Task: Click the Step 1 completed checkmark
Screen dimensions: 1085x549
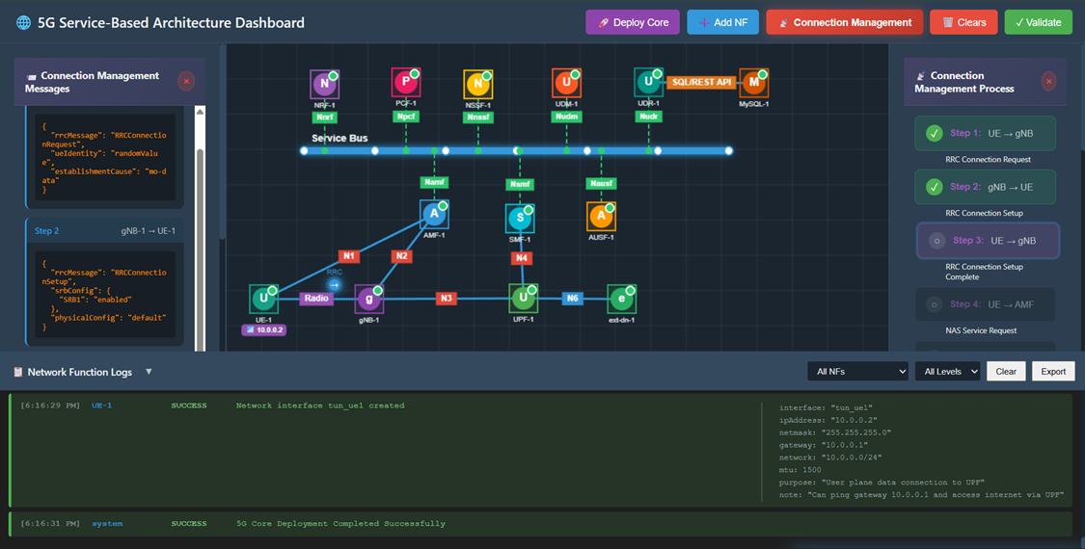Action: click(934, 134)
